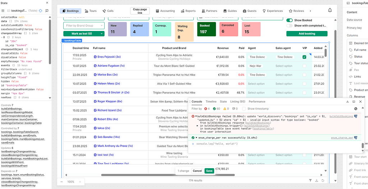This screenshot has height=189, width=368.
Task: Click the zoom out minus icon
Action: pyautogui.click(x=61, y=182)
